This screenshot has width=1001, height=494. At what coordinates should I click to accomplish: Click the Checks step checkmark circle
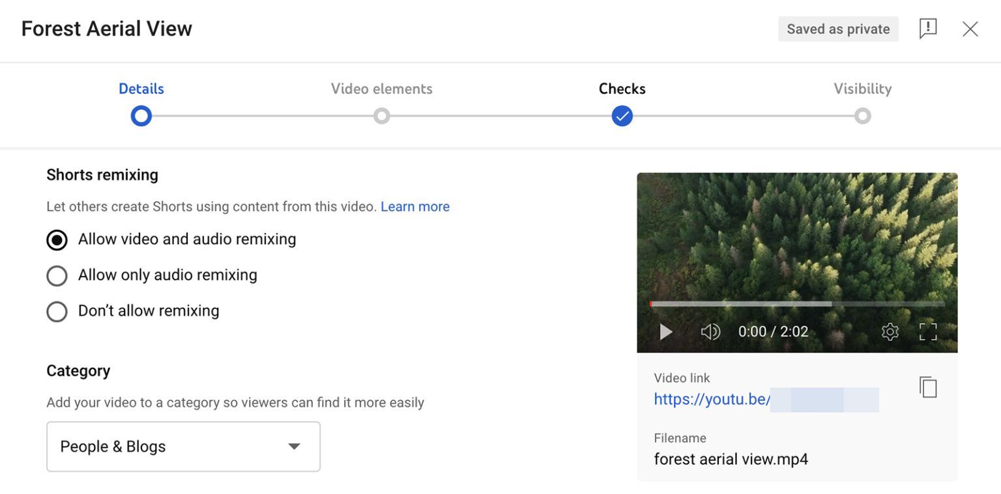click(x=622, y=116)
